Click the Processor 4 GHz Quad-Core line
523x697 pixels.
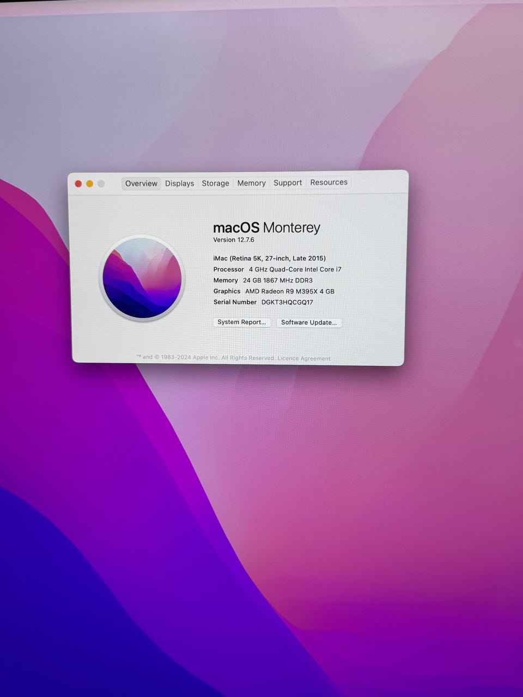(277, 269)
